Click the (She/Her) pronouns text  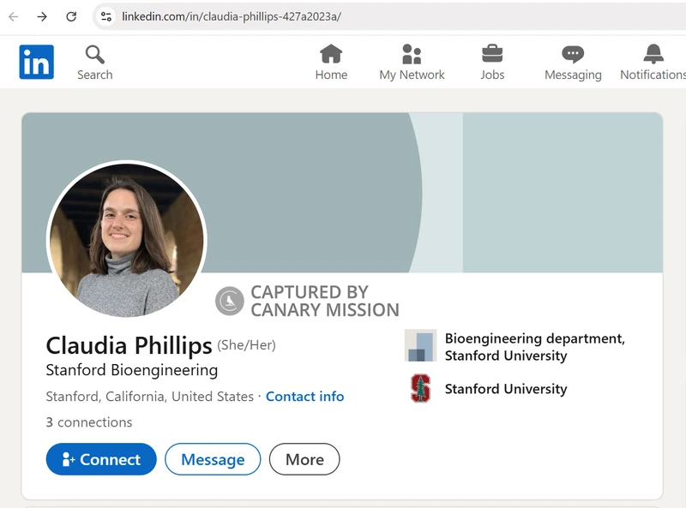247,345
